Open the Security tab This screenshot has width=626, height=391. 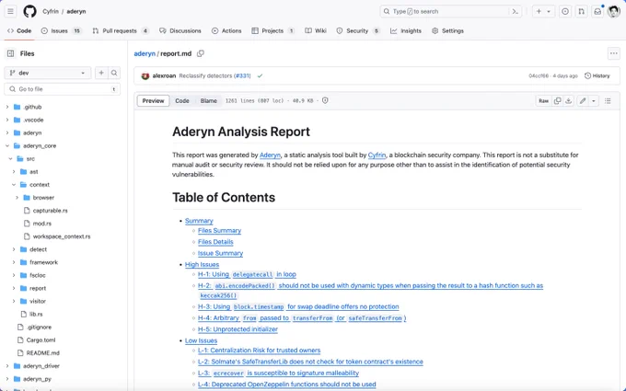[x=358, y=30]
